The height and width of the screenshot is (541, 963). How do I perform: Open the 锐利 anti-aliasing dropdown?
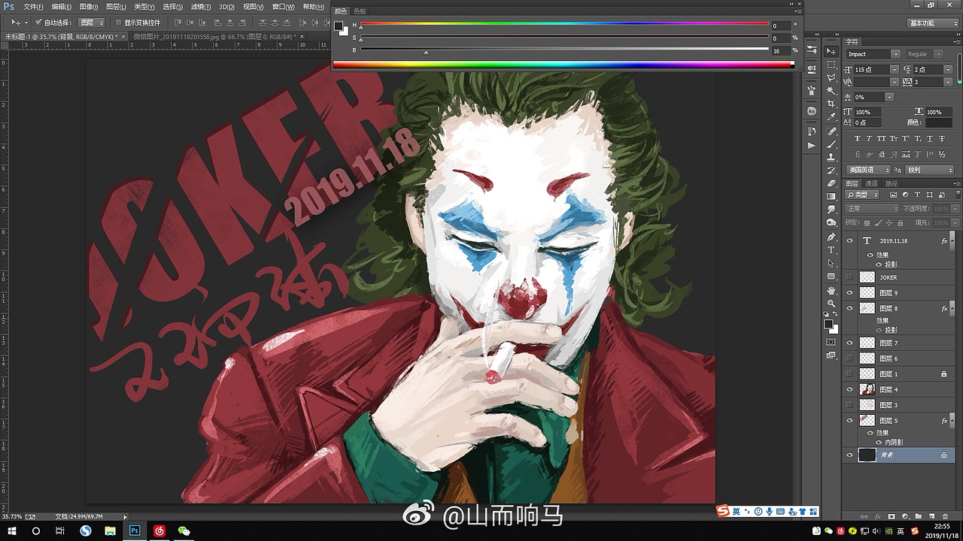tap(929, 170)
